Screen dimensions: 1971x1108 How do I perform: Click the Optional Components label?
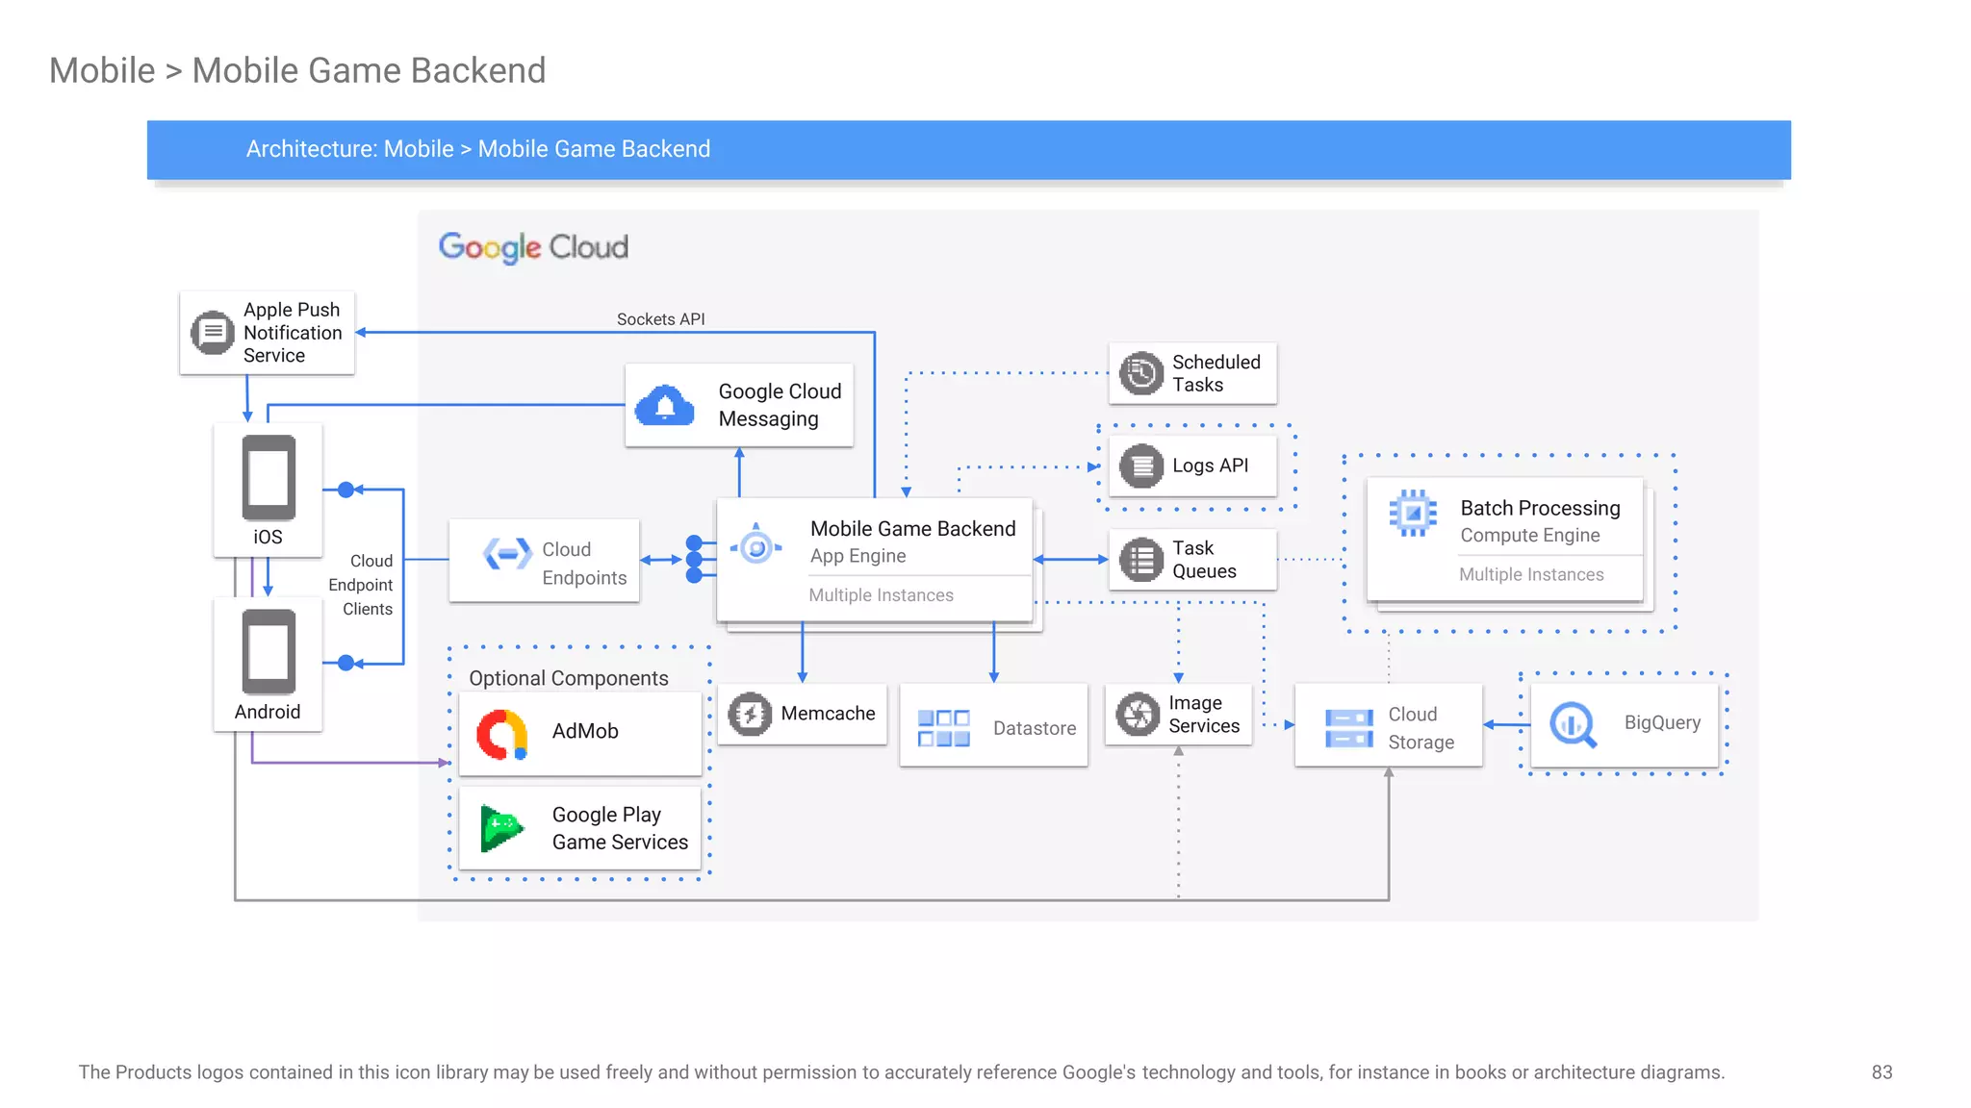[x=568, y=678]
